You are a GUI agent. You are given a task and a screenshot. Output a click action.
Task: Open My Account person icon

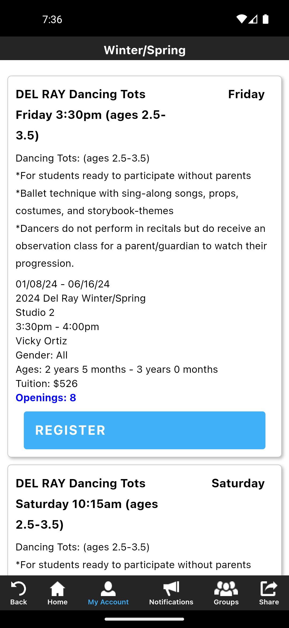click(108, 589)
